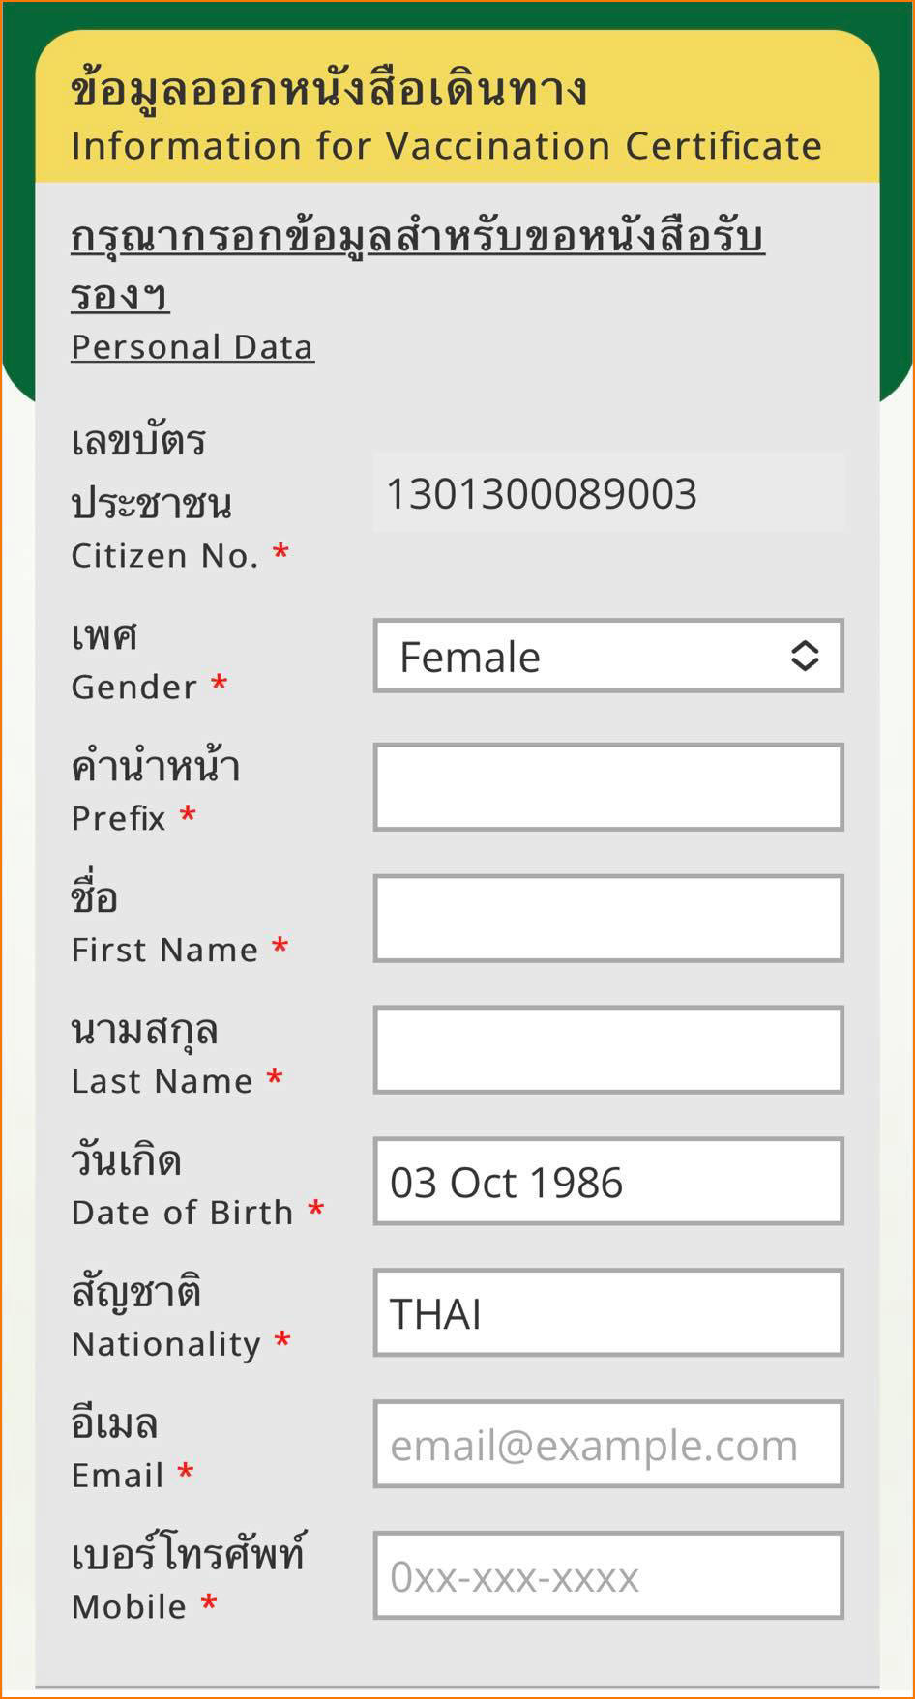Click the Date of Birth field showing 03 Oct 1986
Screen dimensions: 915x1699
tap(606, 1182)
